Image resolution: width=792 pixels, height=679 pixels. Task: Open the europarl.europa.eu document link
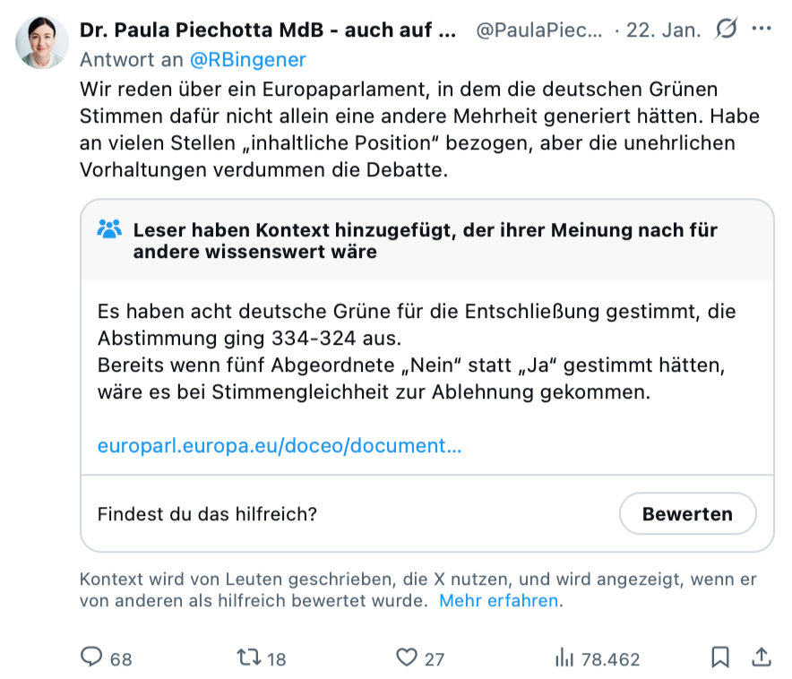point(280,446)
